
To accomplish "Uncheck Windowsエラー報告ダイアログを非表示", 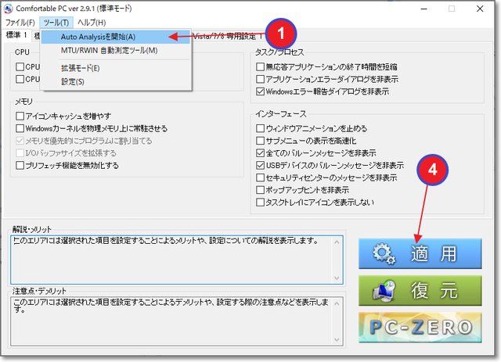I will (261, 91).
